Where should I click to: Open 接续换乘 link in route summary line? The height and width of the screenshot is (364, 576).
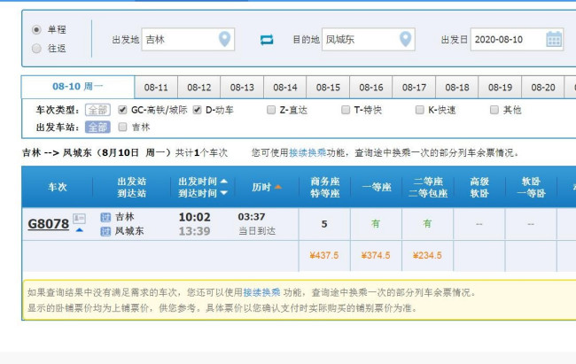pyautogui.click(x=307, y=152)
